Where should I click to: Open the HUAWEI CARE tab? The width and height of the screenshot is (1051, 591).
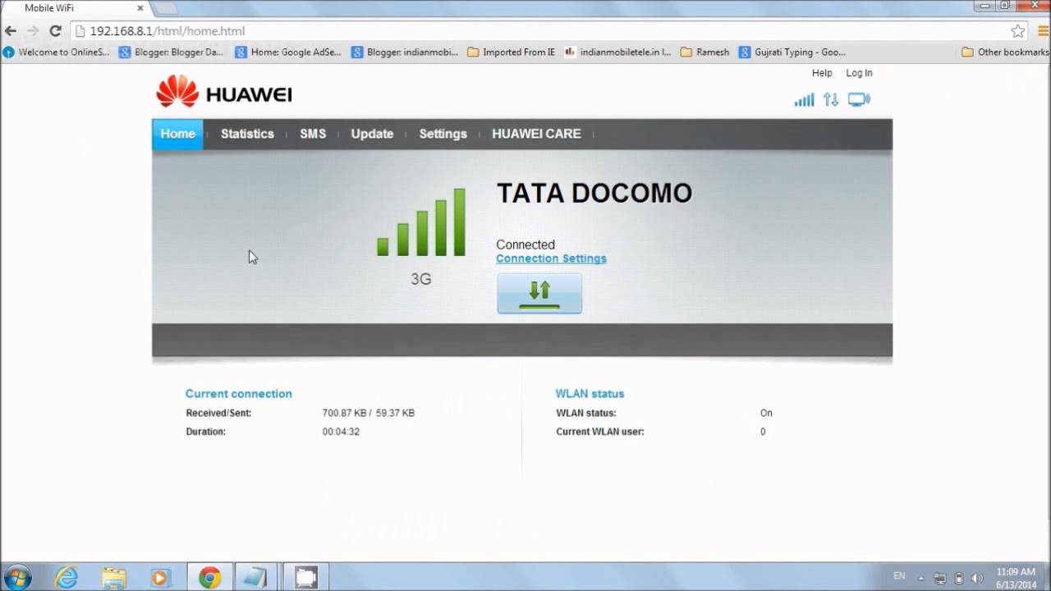click(x=536, y=134)
